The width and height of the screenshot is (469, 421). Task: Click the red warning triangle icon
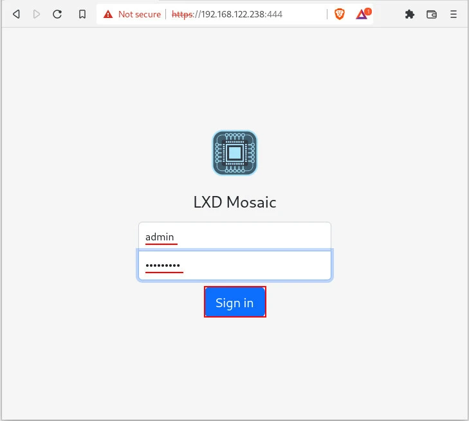pyautogui.click(x=108, y=14)
